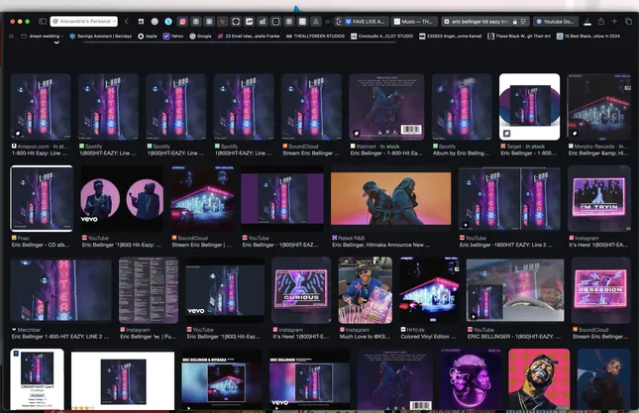Click the 'ERIC BELLINGER - 1(800)HIT-EAZY' YouTube caption
The image size is (639, 413).
[x=514, y=337]
